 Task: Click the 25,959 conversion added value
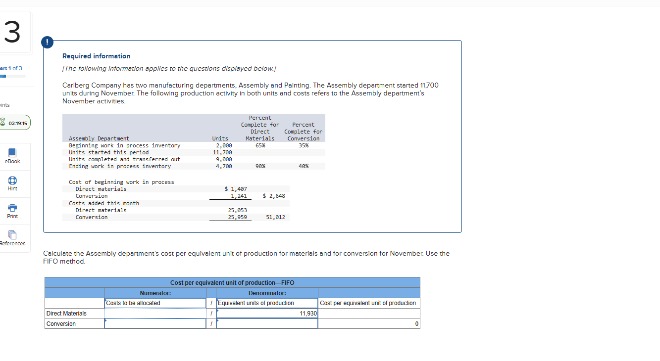(237, 217)
